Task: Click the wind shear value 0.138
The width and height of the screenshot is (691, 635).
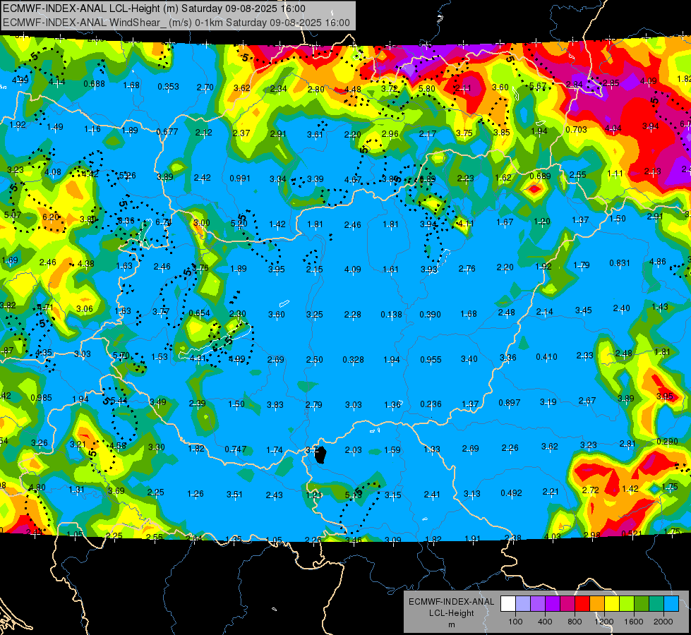Action: pos(391,315)
